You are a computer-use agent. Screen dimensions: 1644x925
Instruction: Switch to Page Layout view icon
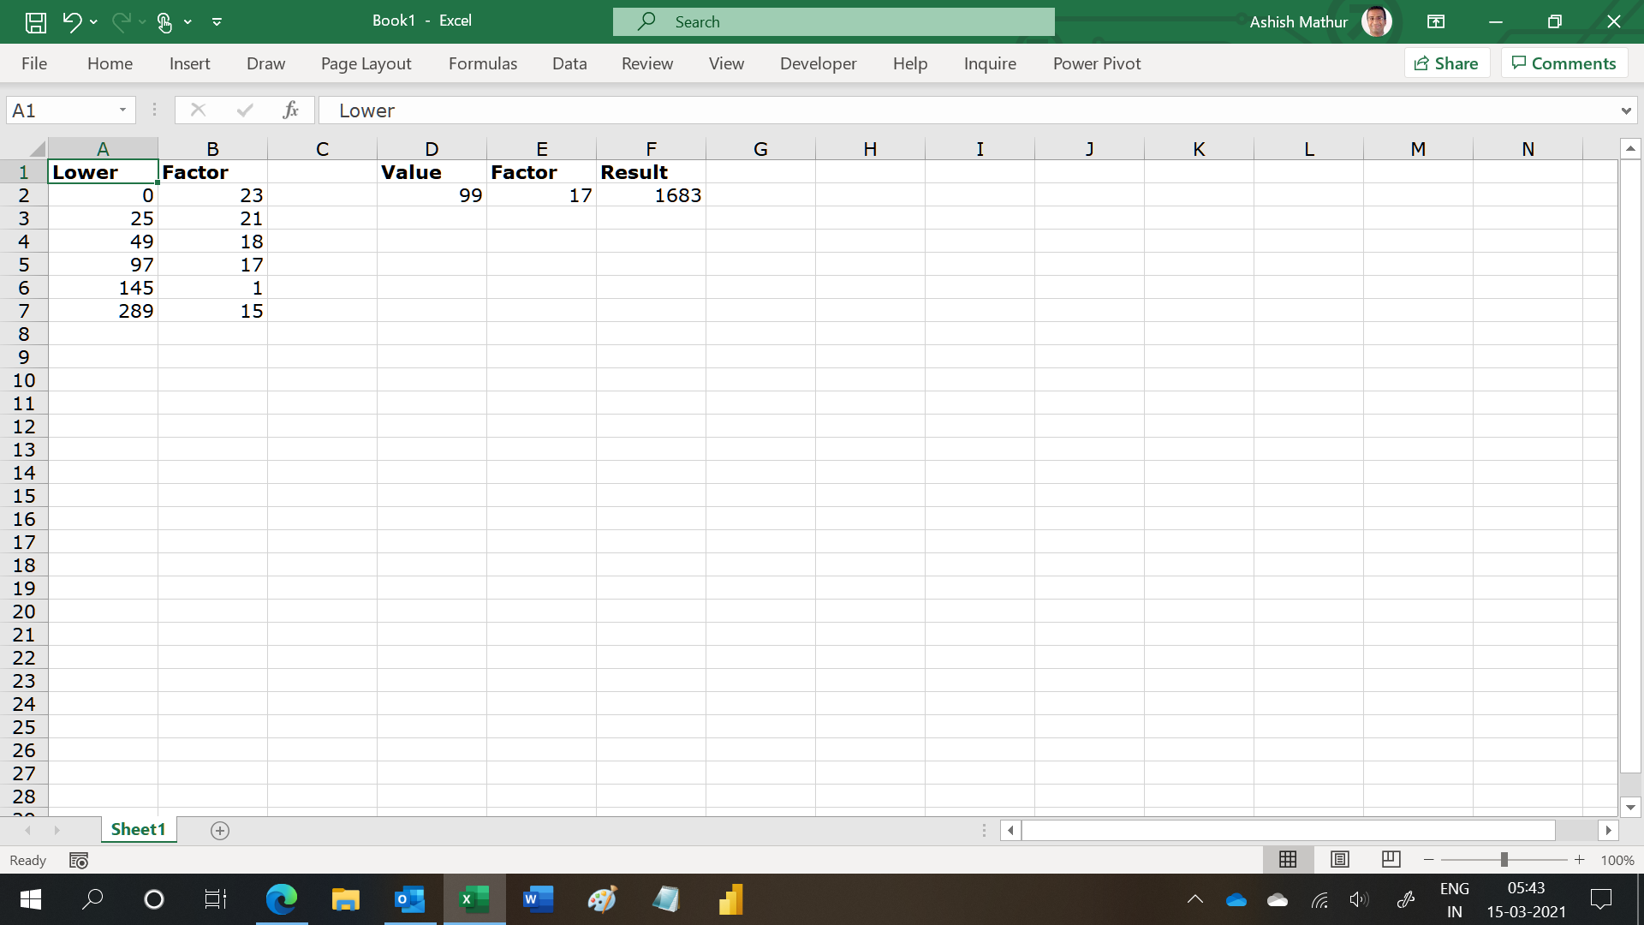coord(1340,859)
